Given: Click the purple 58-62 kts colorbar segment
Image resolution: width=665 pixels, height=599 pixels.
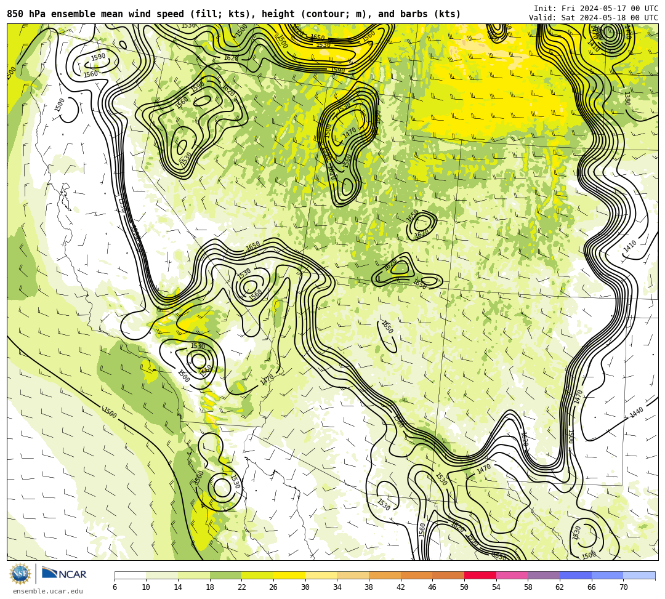Looking at the screenshot, I should [544, 575].
